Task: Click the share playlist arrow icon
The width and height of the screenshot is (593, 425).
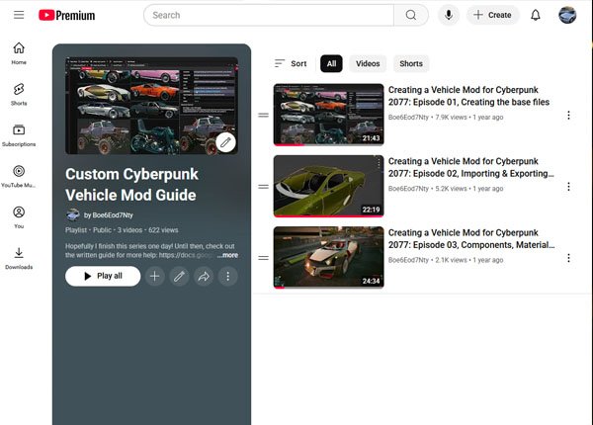Action: tap(204, 277)
